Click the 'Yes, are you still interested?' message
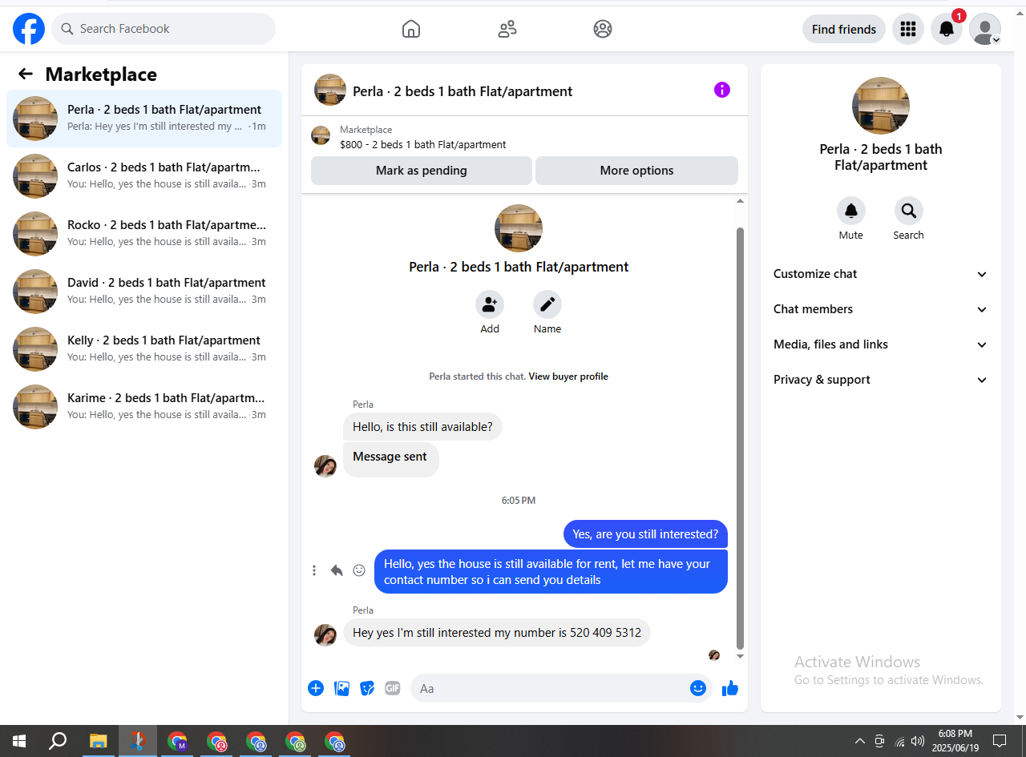1026x757 pixels. (x=645, y=534)
